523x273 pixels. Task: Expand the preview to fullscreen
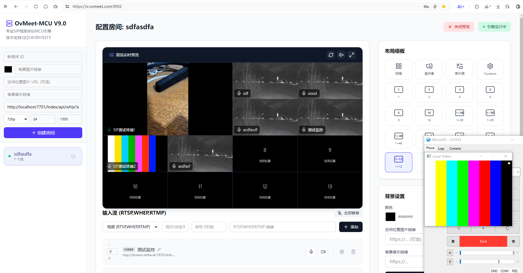(352, 55)
